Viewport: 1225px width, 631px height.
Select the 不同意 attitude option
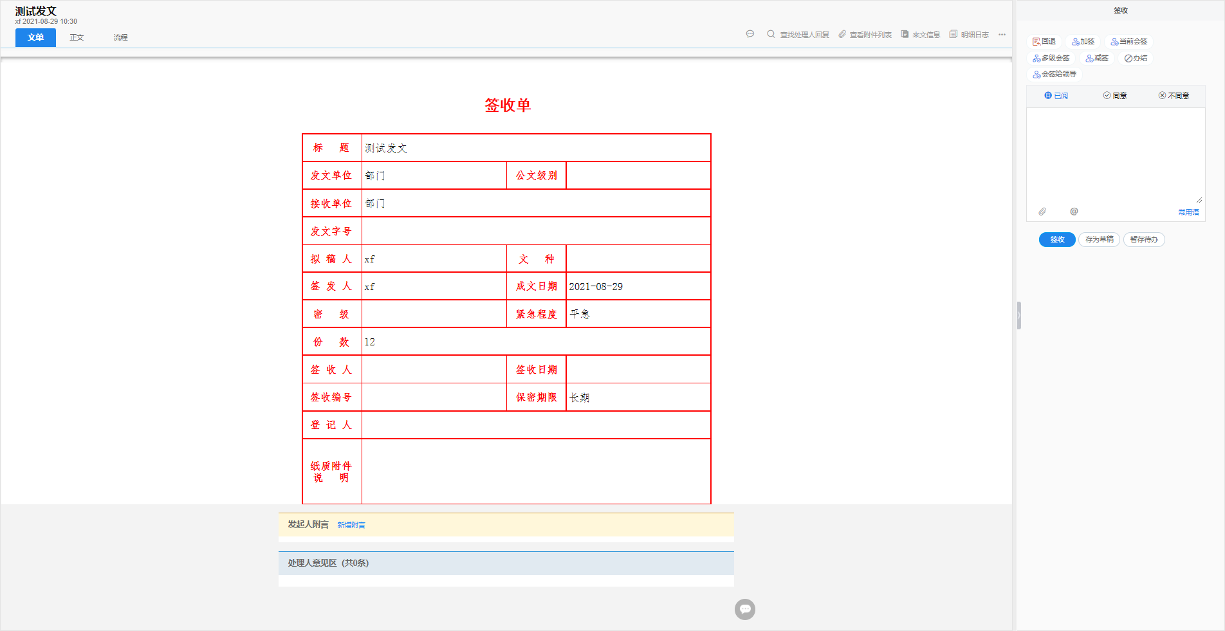(1174, 96)
